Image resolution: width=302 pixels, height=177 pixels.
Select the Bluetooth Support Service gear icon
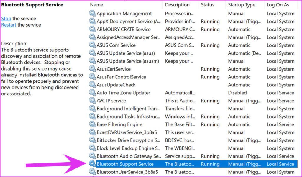pos(91,164)
